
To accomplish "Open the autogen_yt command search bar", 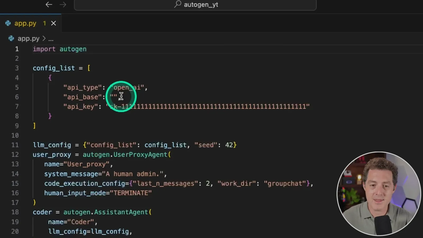I will (195, 5).
